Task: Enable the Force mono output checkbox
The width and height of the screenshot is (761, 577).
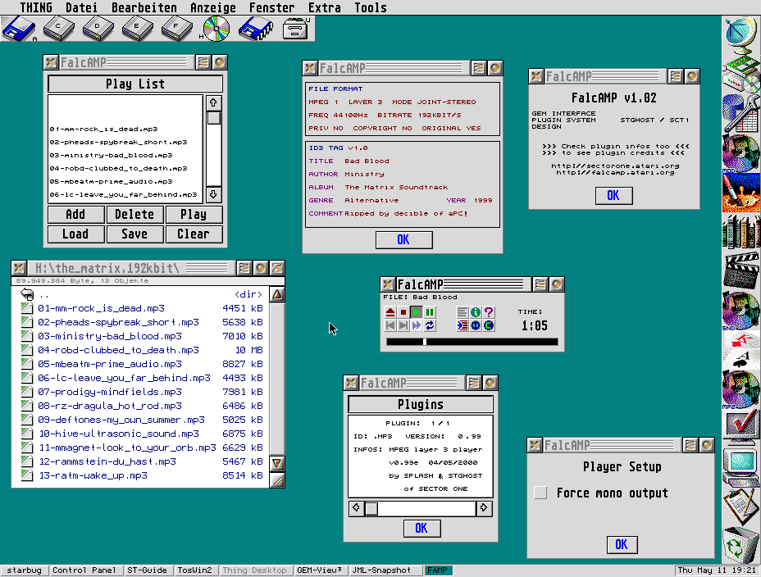Action: click(x=540, y=493)
